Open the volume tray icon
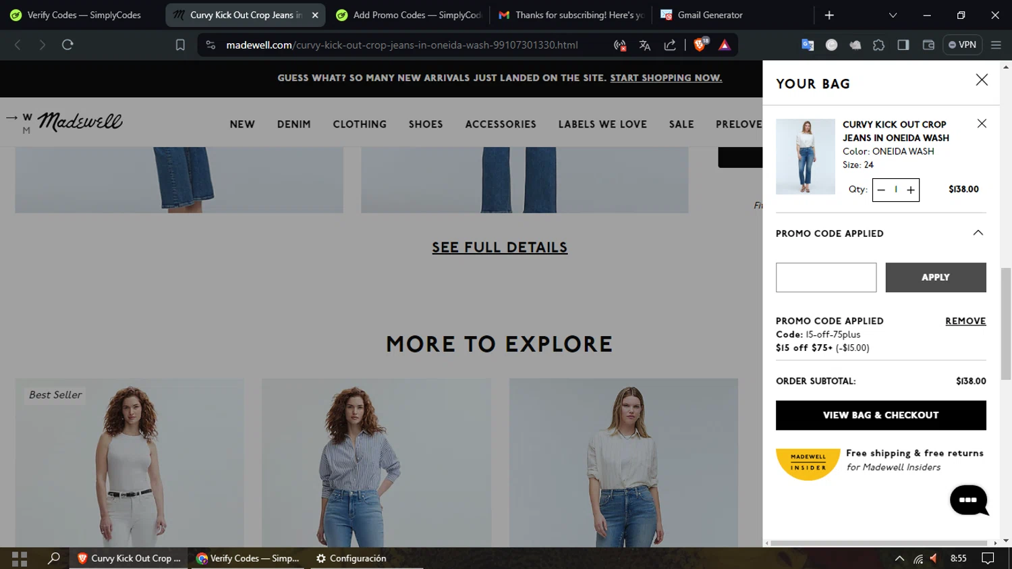 coord(934,558)
